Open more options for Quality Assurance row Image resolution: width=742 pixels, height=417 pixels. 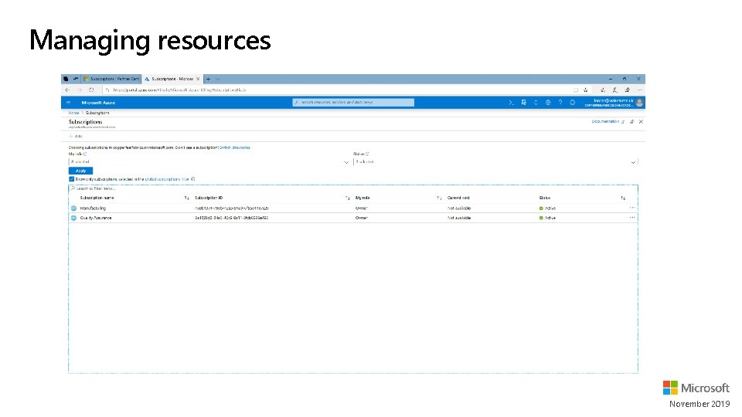(632, 218)
